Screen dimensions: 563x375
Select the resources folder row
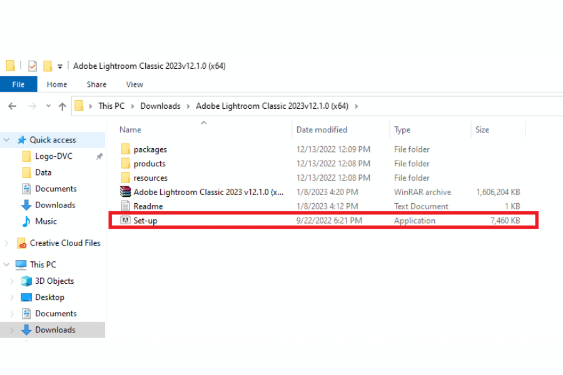[x=150, y=178]
